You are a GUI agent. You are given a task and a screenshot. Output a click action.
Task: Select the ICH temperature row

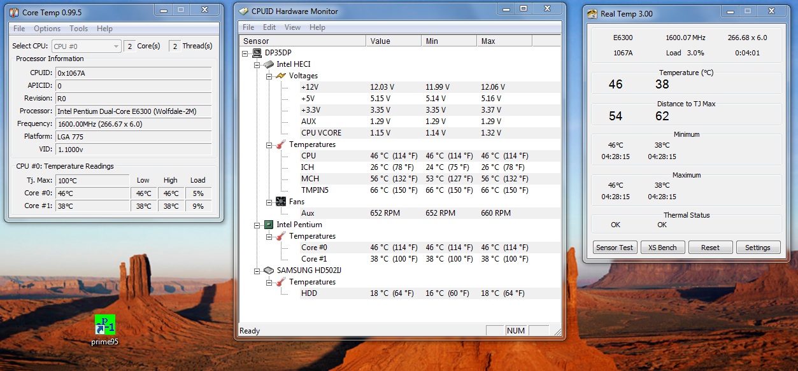431,167
